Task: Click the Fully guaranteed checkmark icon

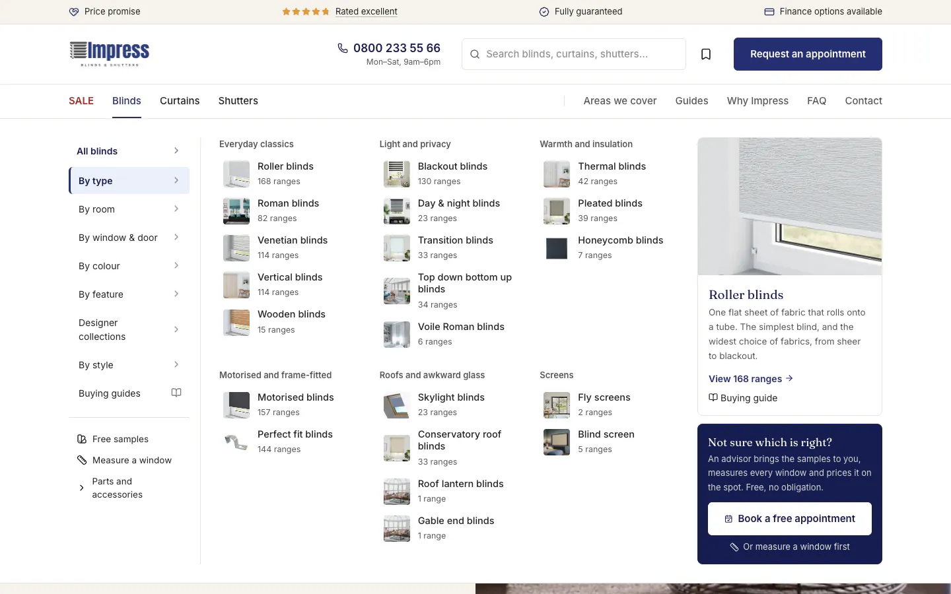Action: point(544,12)
